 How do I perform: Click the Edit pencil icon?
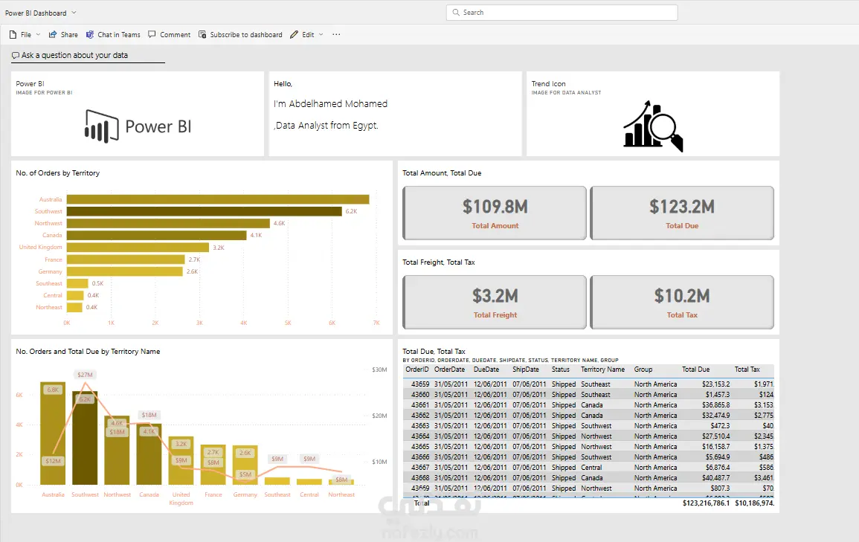(295, 35)
